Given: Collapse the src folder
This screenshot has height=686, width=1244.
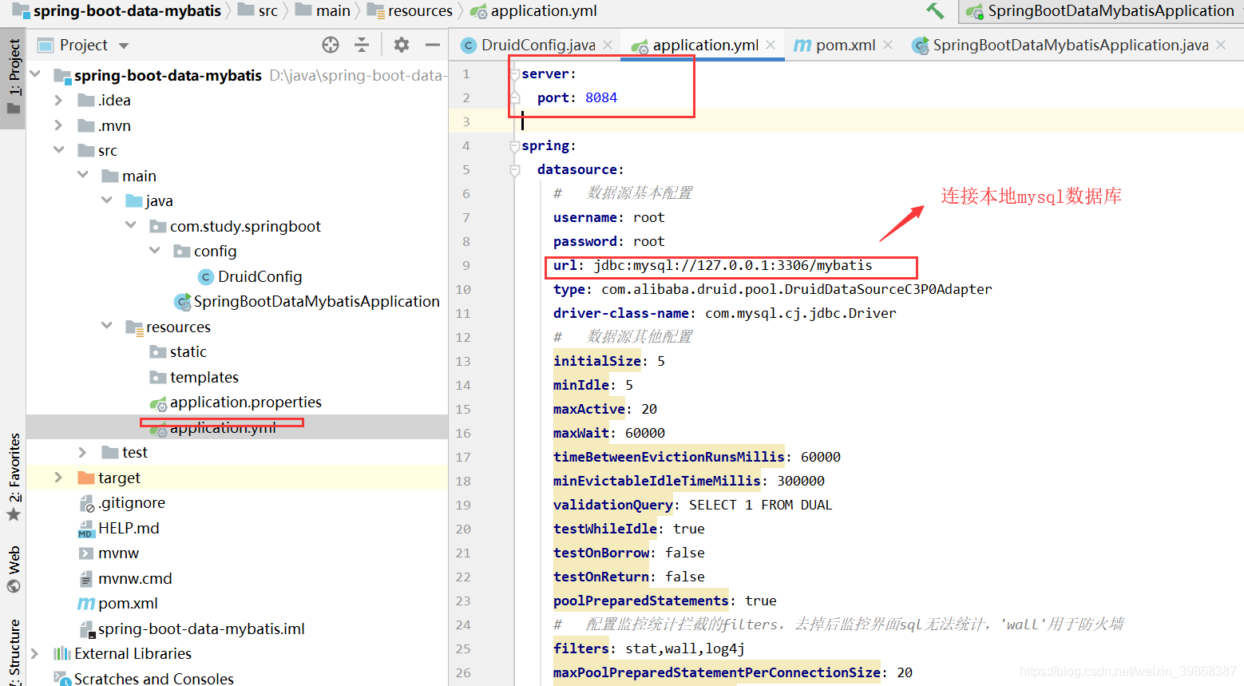Looking at the screenshot, I should pos(58,150).
